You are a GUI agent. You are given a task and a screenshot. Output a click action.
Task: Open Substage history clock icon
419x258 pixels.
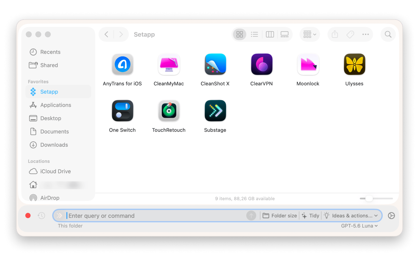[x=41, y=216]
